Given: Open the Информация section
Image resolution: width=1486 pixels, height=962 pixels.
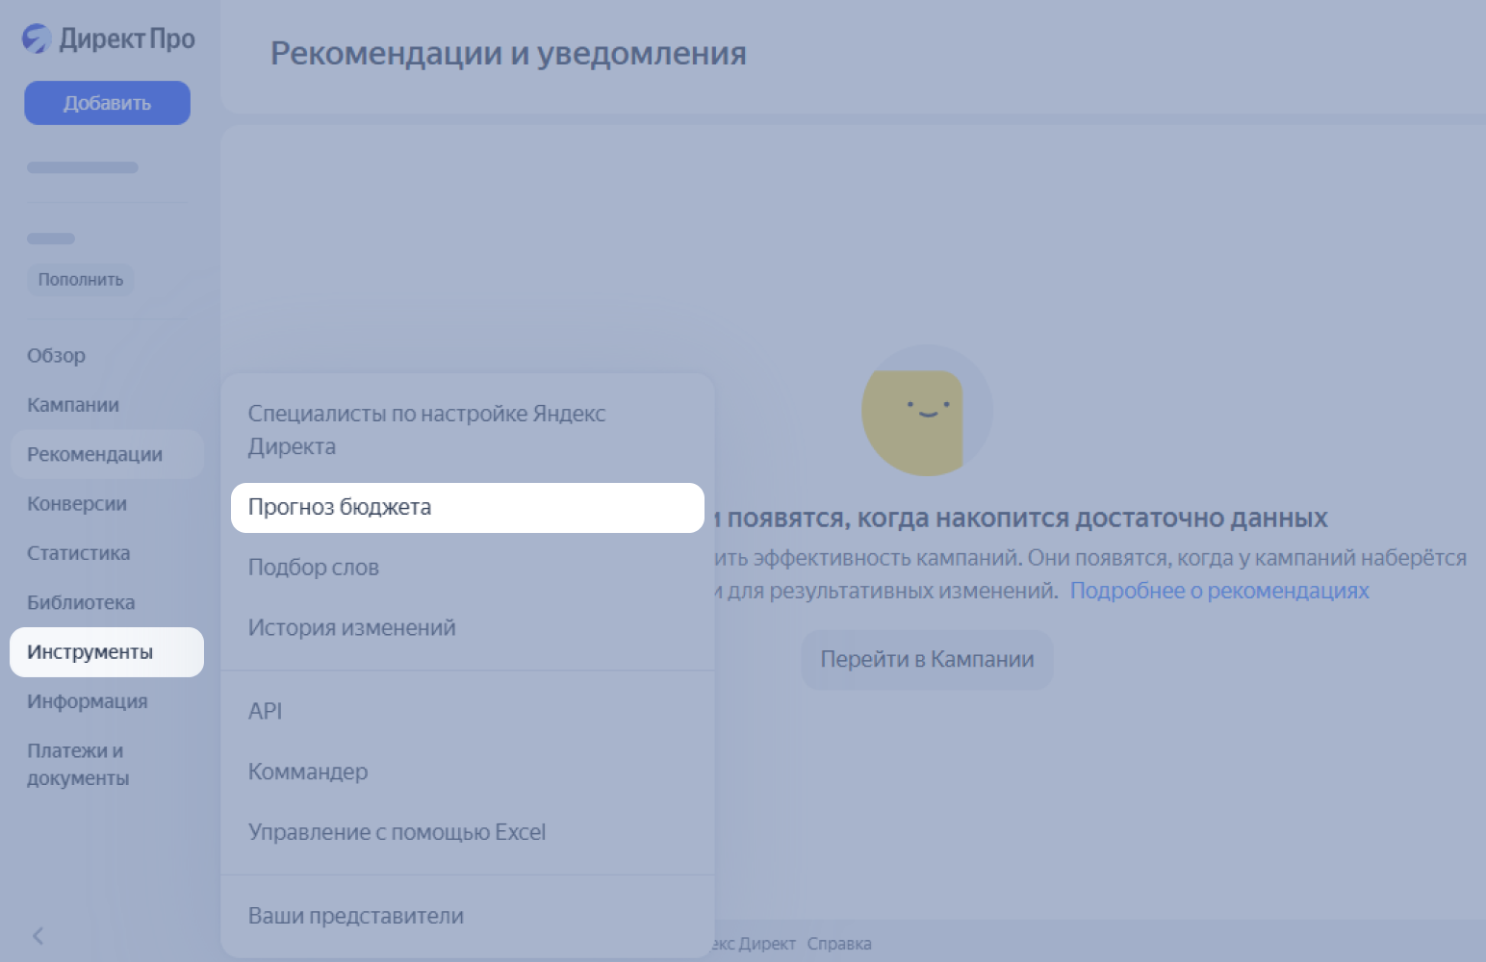Looking at the screenshot, I should coord(87,700).
